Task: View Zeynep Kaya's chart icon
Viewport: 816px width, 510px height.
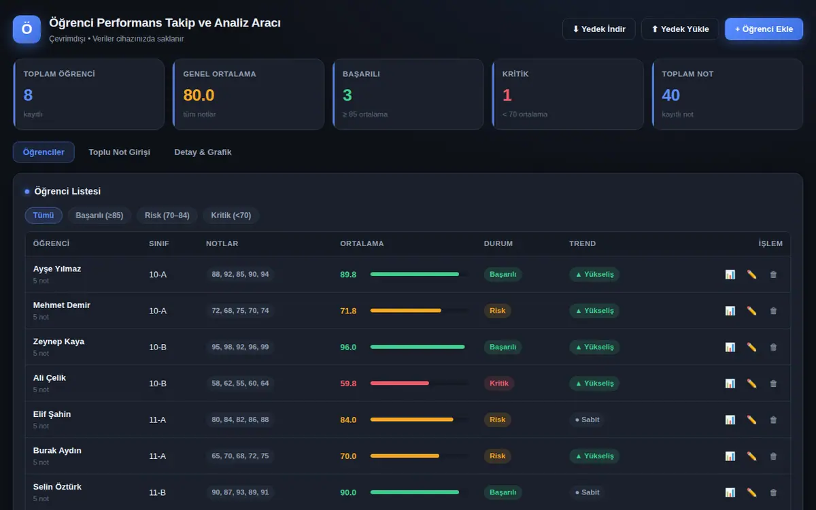Action: pyautogui.click(x=730, y=347)
